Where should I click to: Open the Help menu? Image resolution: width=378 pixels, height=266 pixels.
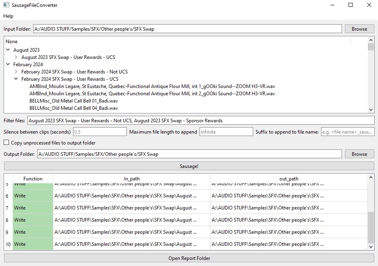click(8, 16)
